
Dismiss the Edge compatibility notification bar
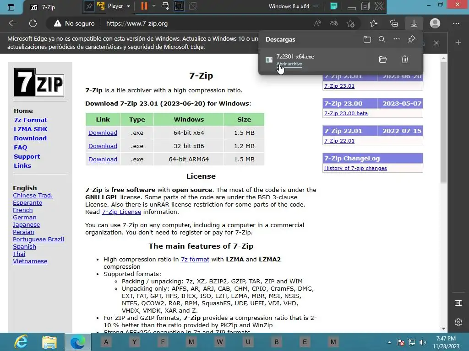coord(436,43)
